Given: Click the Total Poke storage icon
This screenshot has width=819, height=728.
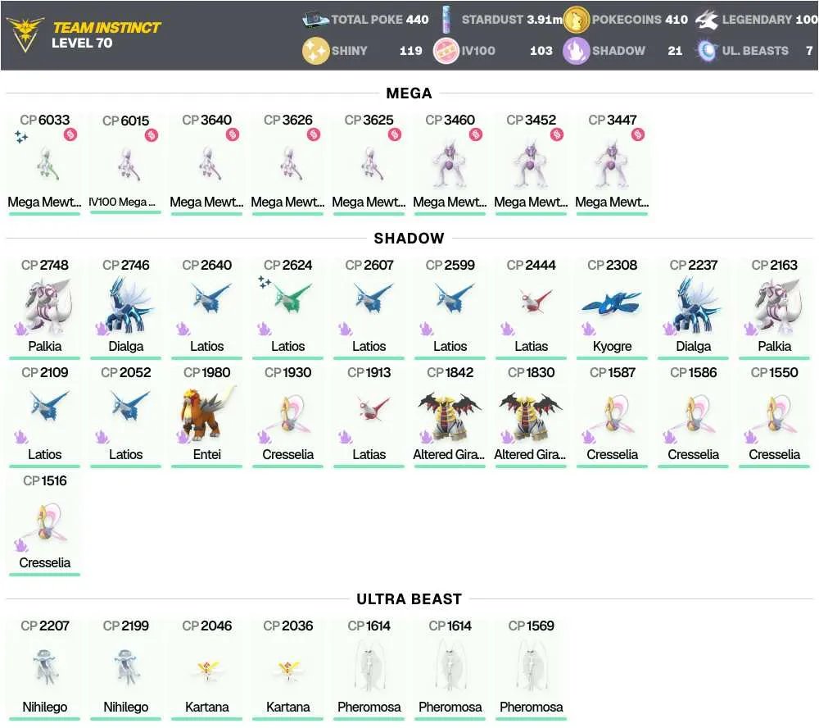Looking at the screenshot, I should click(315, 20).
